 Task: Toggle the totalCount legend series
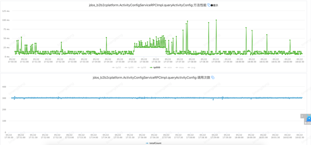point(153,143)
